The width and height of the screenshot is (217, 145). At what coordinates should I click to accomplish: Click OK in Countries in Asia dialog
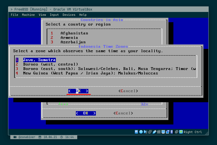86,113
